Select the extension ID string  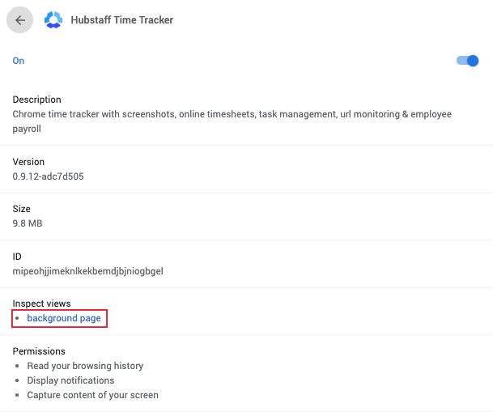[87, 271]
